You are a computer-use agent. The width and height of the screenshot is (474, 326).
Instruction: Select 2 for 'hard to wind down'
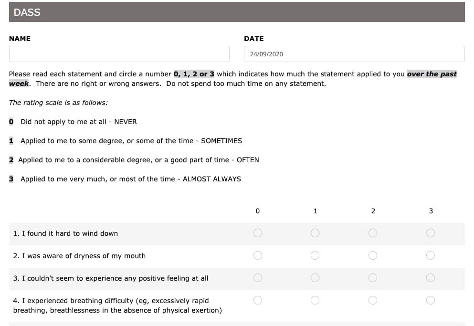click(x=373, y=233)
